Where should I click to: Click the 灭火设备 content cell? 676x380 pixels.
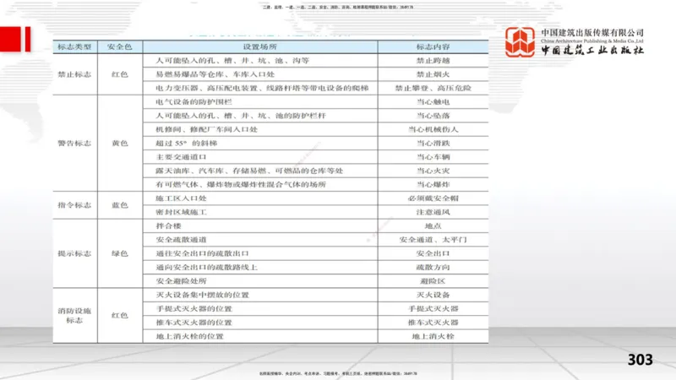(x=433, y=295)
